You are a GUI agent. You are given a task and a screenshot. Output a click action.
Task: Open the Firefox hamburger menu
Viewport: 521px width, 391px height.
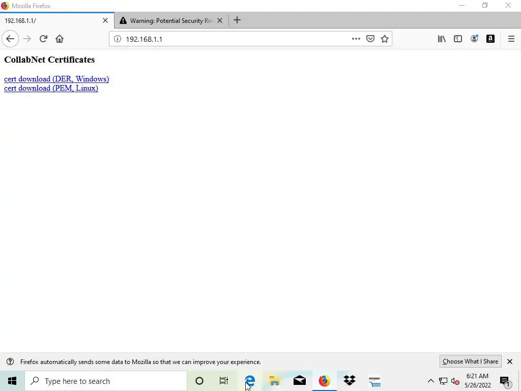[511, 39]
